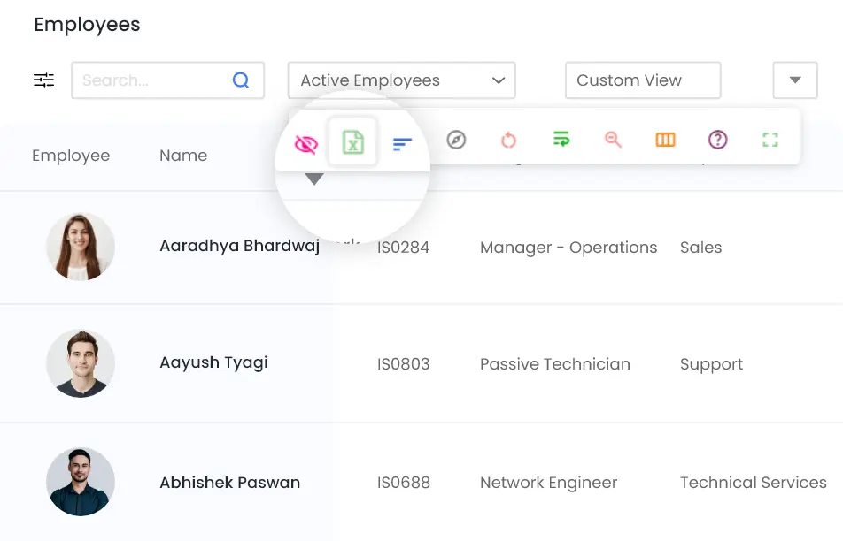
Task: Click the Export to Excel icon
Action: pos(352,141)
